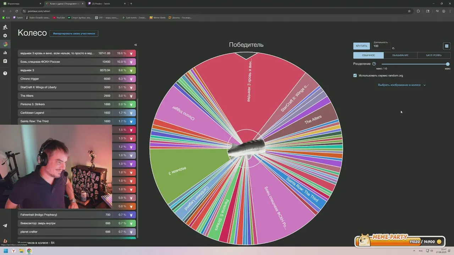The image size is (454, 255).
Task: Click the highlight icon on 9370.94 ведьмак 3 row
Action: 131,70
